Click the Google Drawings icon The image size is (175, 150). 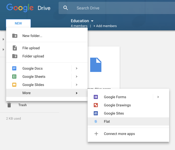(96, 105)
